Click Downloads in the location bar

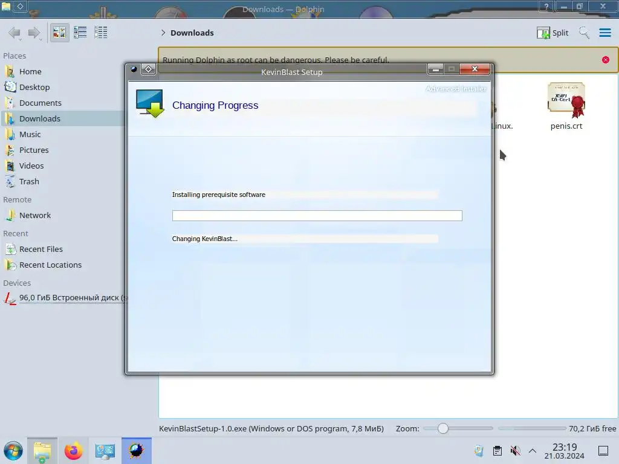click(x=192, y=33)
